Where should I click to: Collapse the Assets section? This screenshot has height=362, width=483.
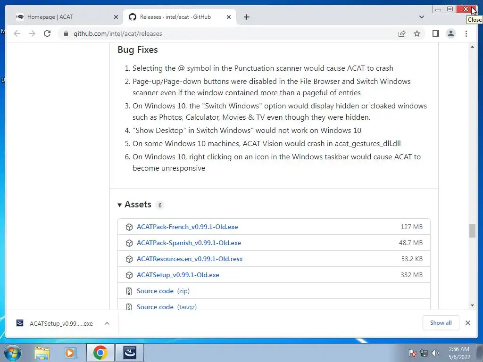134,205
